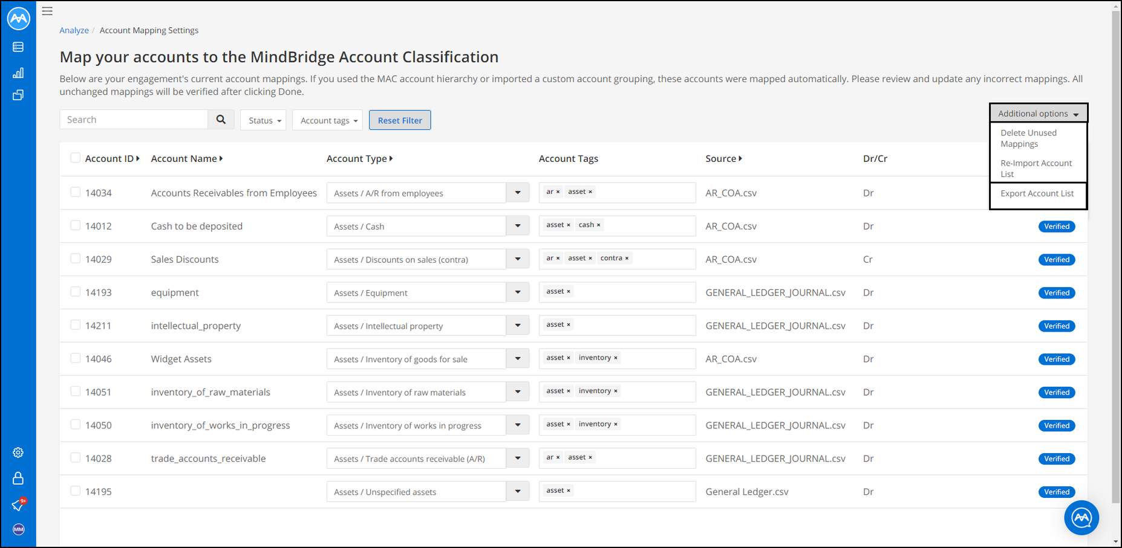Open account type dropdown for Discounts on sales
The width and height of the screenshot is (1122, 548).
pyautogui.click(x=518, y=259)
